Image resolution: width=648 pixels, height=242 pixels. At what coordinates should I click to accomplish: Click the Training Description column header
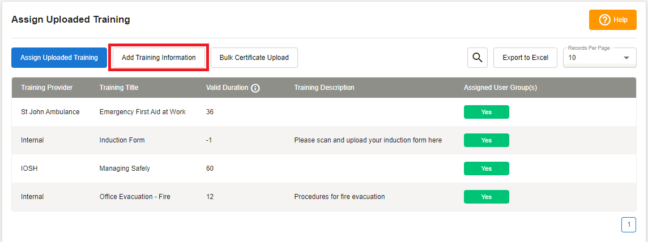coord(324,88)
